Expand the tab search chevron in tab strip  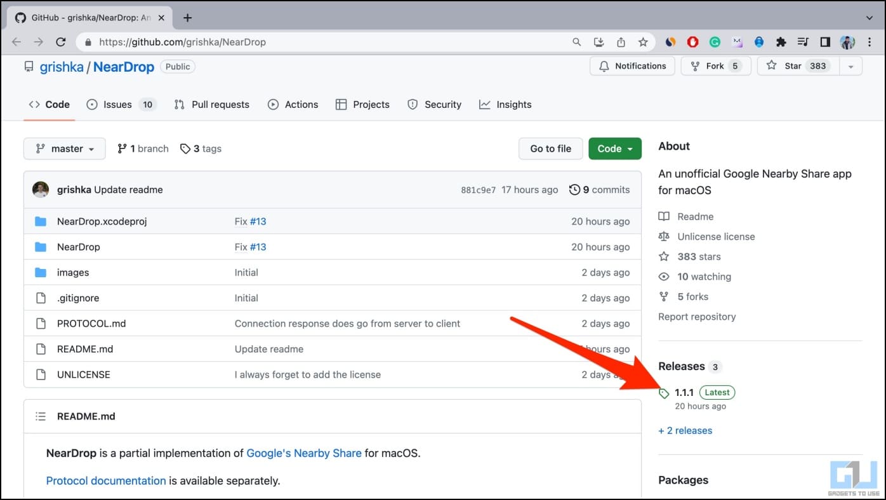[x=869, y=18]
